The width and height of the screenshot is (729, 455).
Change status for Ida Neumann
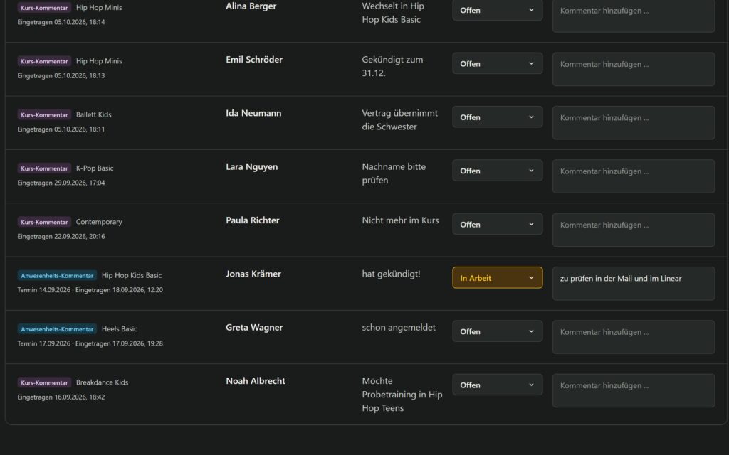[497, 117]
